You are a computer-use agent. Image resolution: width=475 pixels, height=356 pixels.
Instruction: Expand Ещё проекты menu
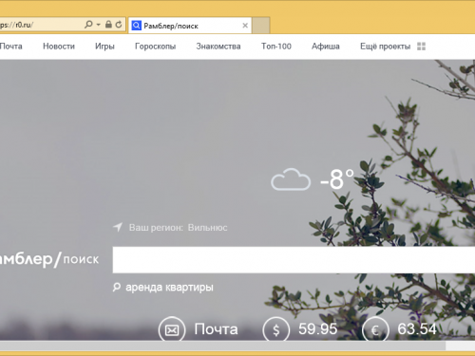pos(385,47)
